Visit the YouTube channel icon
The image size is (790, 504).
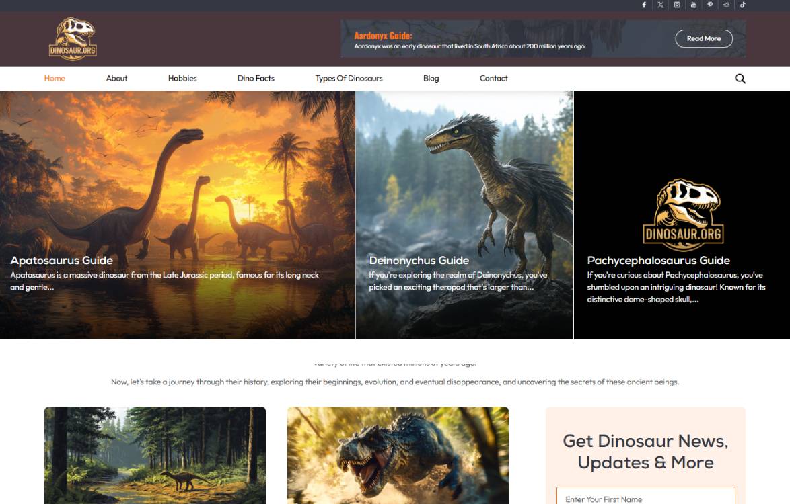coord(694,5)
